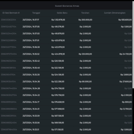
Task: Click the ID Sesi Bermain # column header
Action: tap(11, 13)
